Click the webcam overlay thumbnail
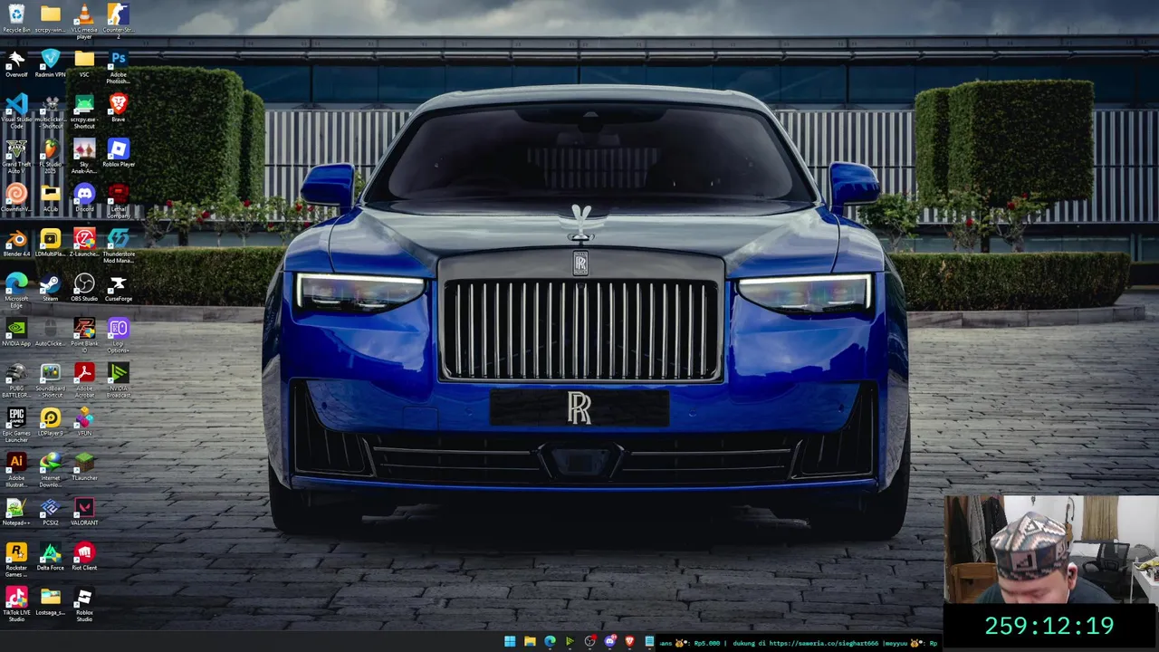1159x652 pixels. click(1051, 549)
